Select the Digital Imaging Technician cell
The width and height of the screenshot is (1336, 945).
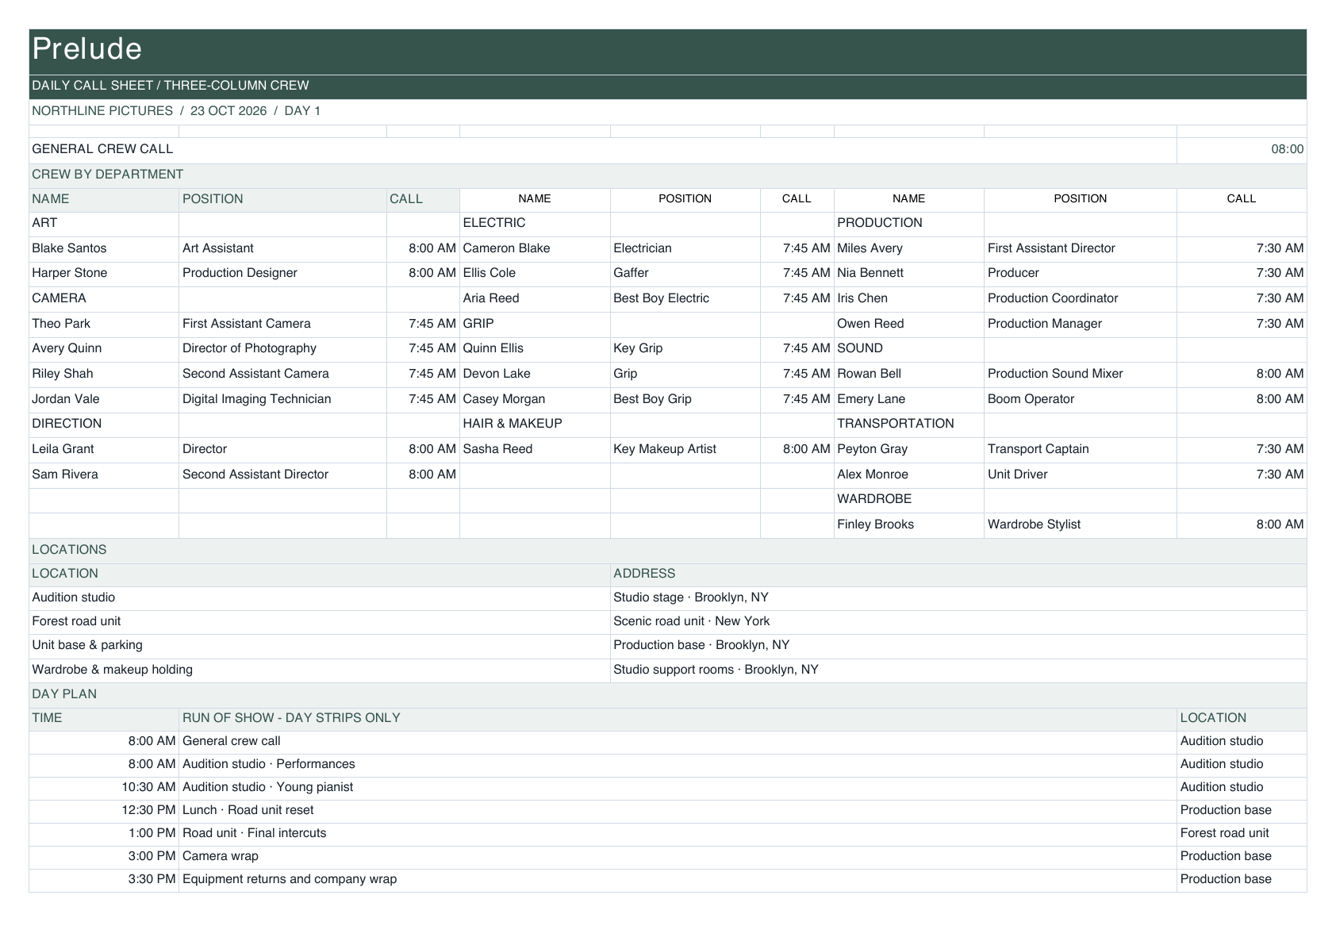point(282,399)
